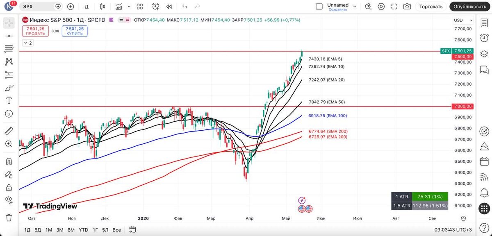The height and width of the screenshot is (236, 492).
Task: Open chart settings hexagon icon
Action: (381, 7)
